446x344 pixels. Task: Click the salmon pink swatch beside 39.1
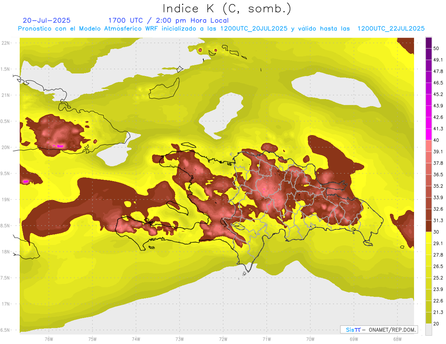[x=429, y=146]
